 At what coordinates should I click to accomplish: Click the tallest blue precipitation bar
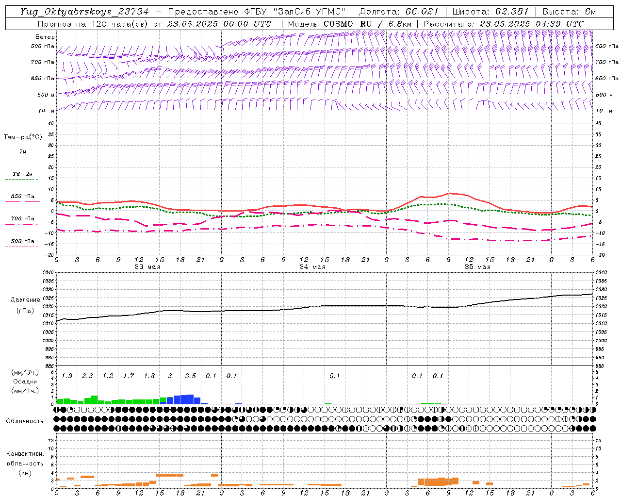tap(190, 399)
